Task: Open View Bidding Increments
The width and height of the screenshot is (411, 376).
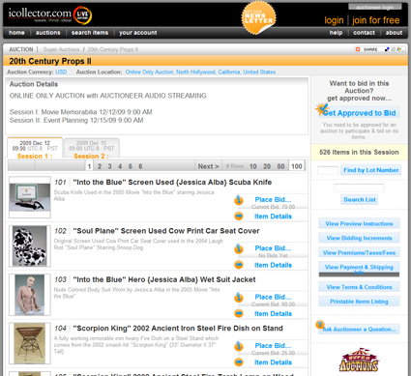Action: pos(359,238)
